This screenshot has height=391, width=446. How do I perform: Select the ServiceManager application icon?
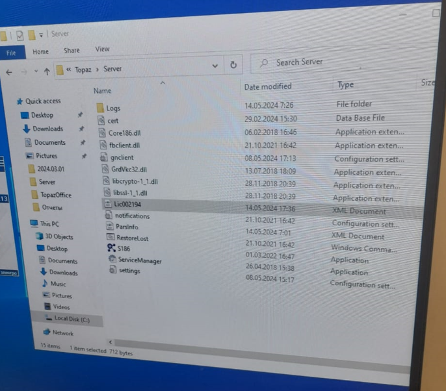point(112,259)
